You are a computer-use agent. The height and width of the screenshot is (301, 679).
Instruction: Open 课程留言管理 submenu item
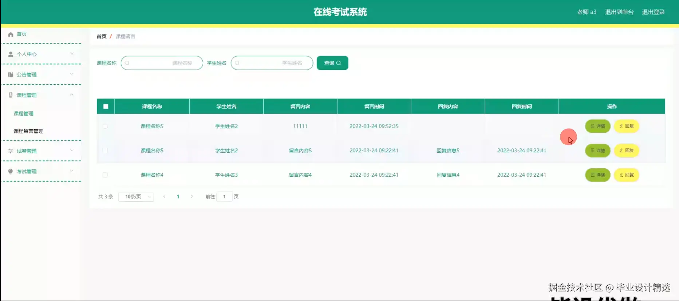pyautogui.click(x=28, y=131)
